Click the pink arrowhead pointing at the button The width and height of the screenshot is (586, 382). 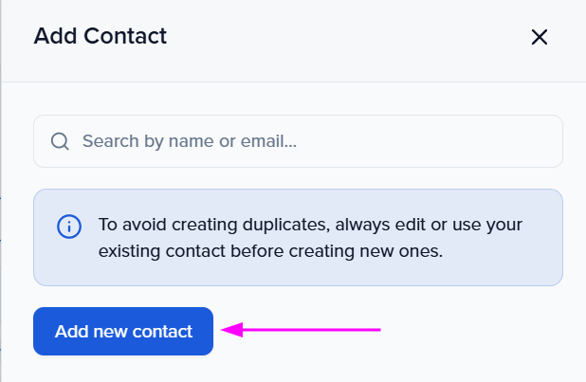click(x=232, y=330)
